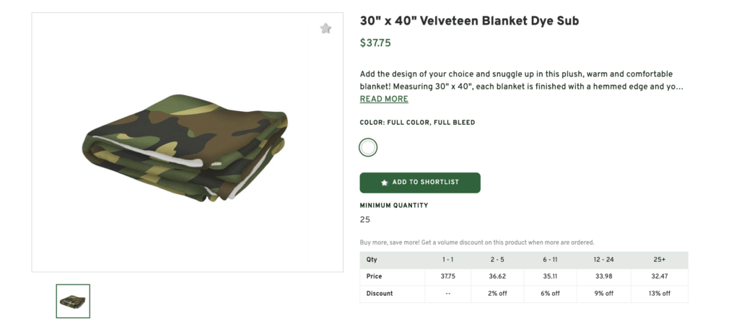Click the minimum quantity value 25

[x=365, y=219]
